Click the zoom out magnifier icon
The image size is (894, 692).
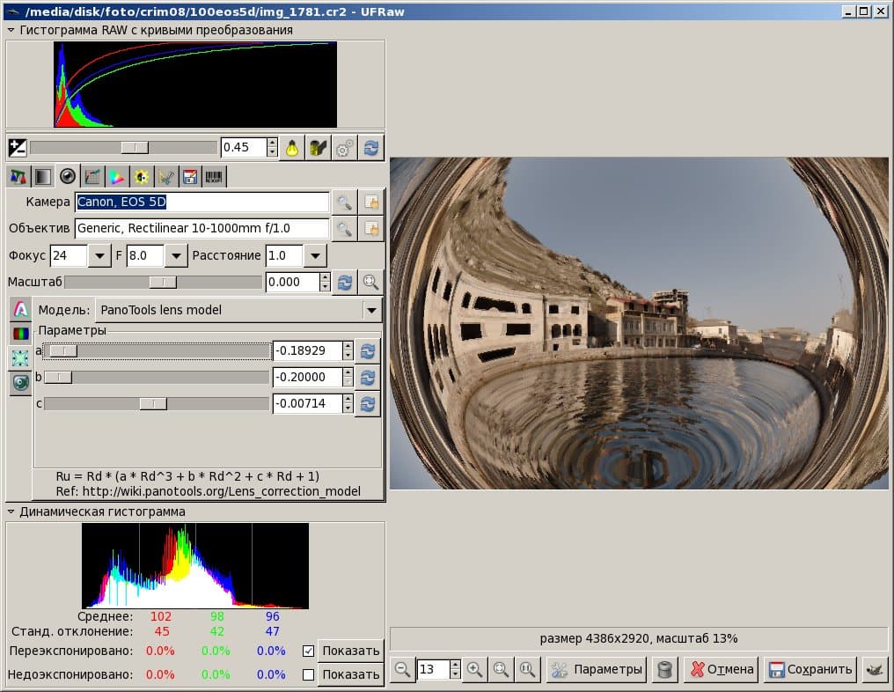click(402, 670)
